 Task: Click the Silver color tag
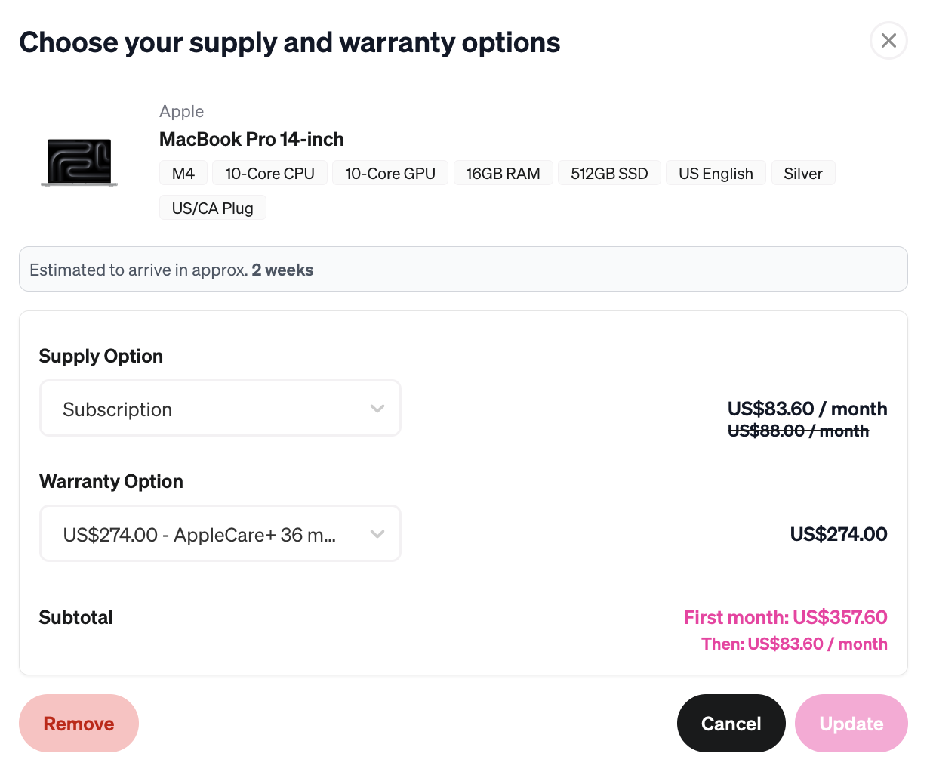pos(802,173)
